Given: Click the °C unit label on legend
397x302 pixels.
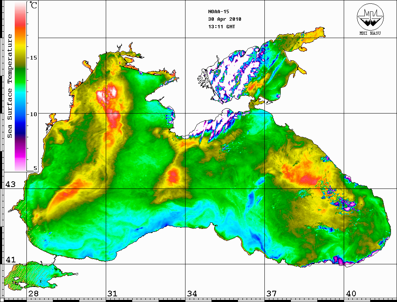Looking at the screenshot, I should [33, 5].
